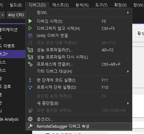
Task: Click the delete-all-breakpoints icon
Action: coord(30,110)
